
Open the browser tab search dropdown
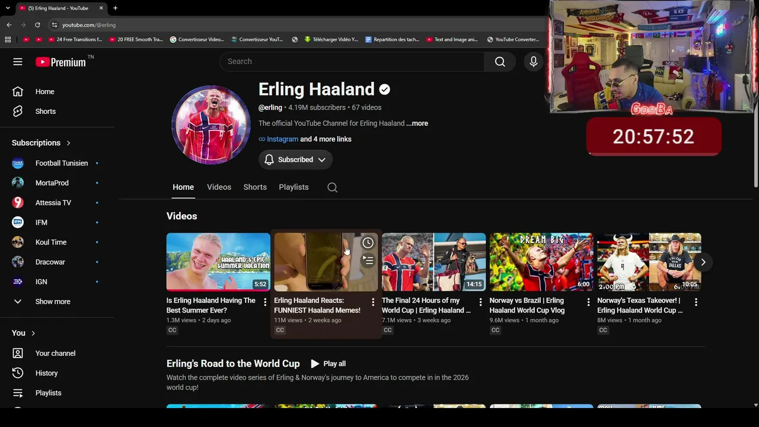(x=8, y=8)
